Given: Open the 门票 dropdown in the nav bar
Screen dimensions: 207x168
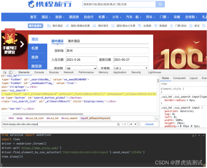Looking at the screenshot, I should 164,17.
